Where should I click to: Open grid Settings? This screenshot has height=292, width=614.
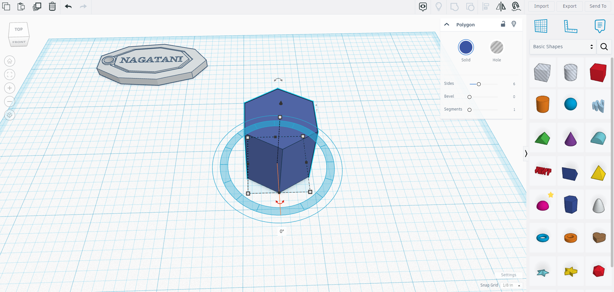[x=508, y=275]
